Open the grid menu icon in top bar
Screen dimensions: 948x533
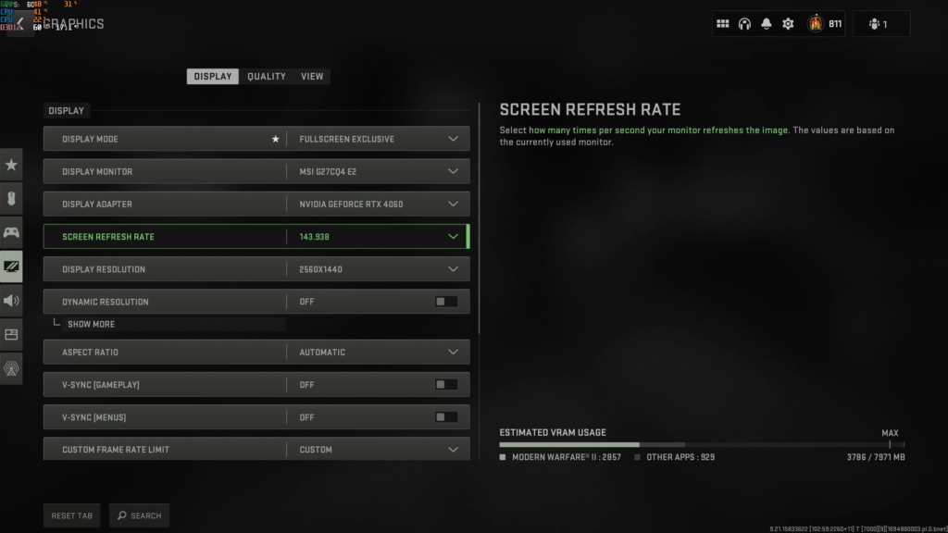tap(722, 23)
